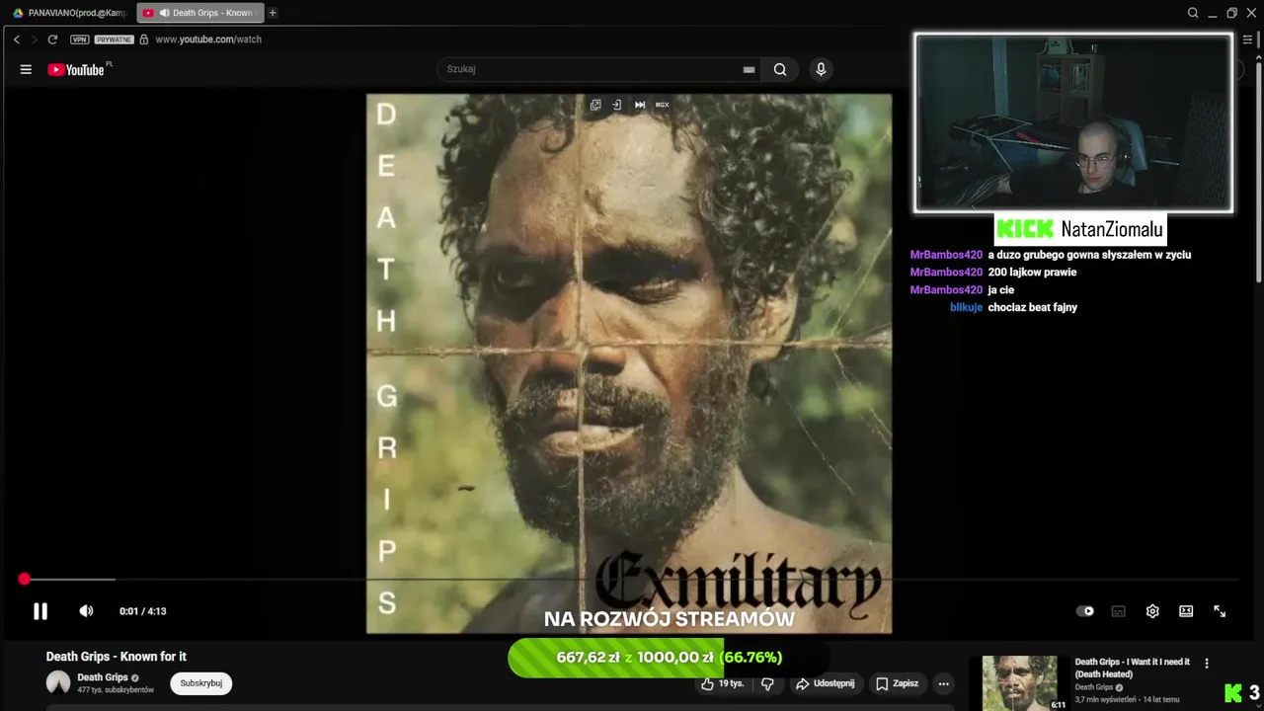Viewport: 1264px width, 711px height.
Task: Open the on-screen keyboard icon in search box
Action: click(x=749, y=70)
